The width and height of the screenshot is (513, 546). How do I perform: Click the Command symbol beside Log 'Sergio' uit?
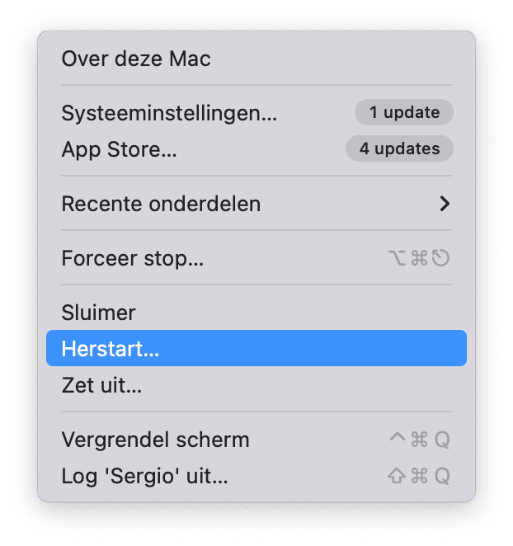pyautogui.click(x=419, y=476)
